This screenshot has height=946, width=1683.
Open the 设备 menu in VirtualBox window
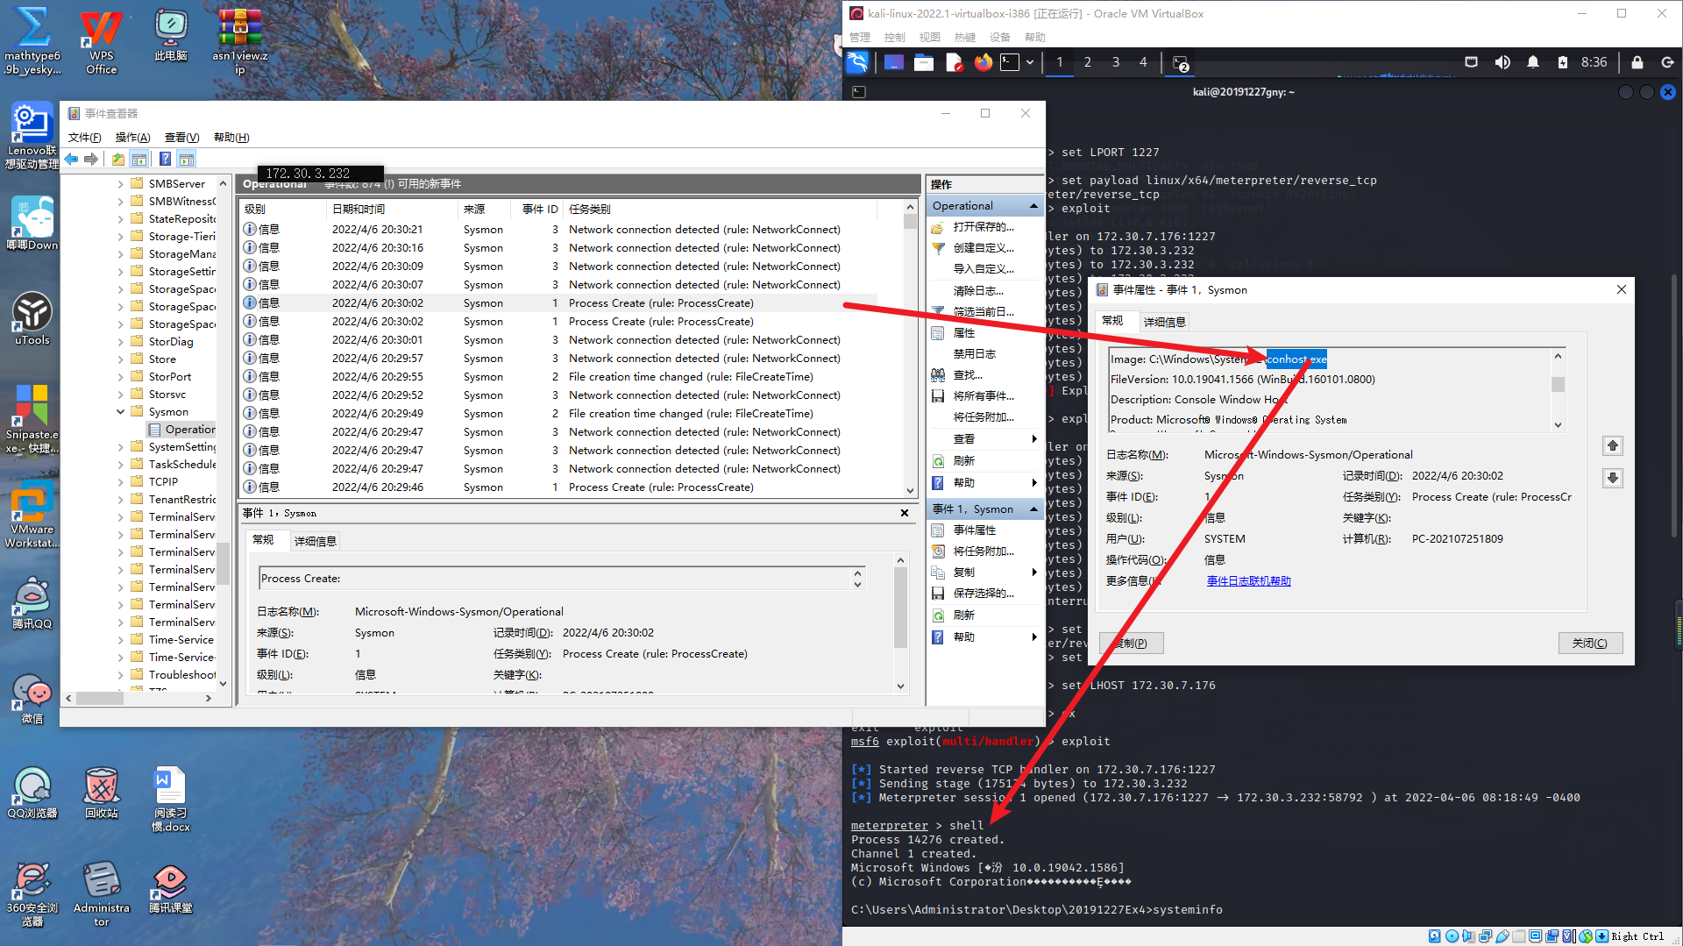1000,37
